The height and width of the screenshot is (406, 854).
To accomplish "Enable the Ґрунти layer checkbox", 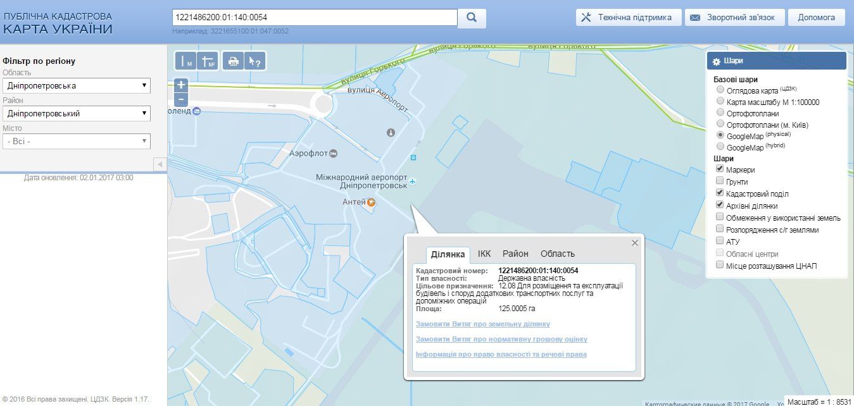I will (x=720, y=181).
